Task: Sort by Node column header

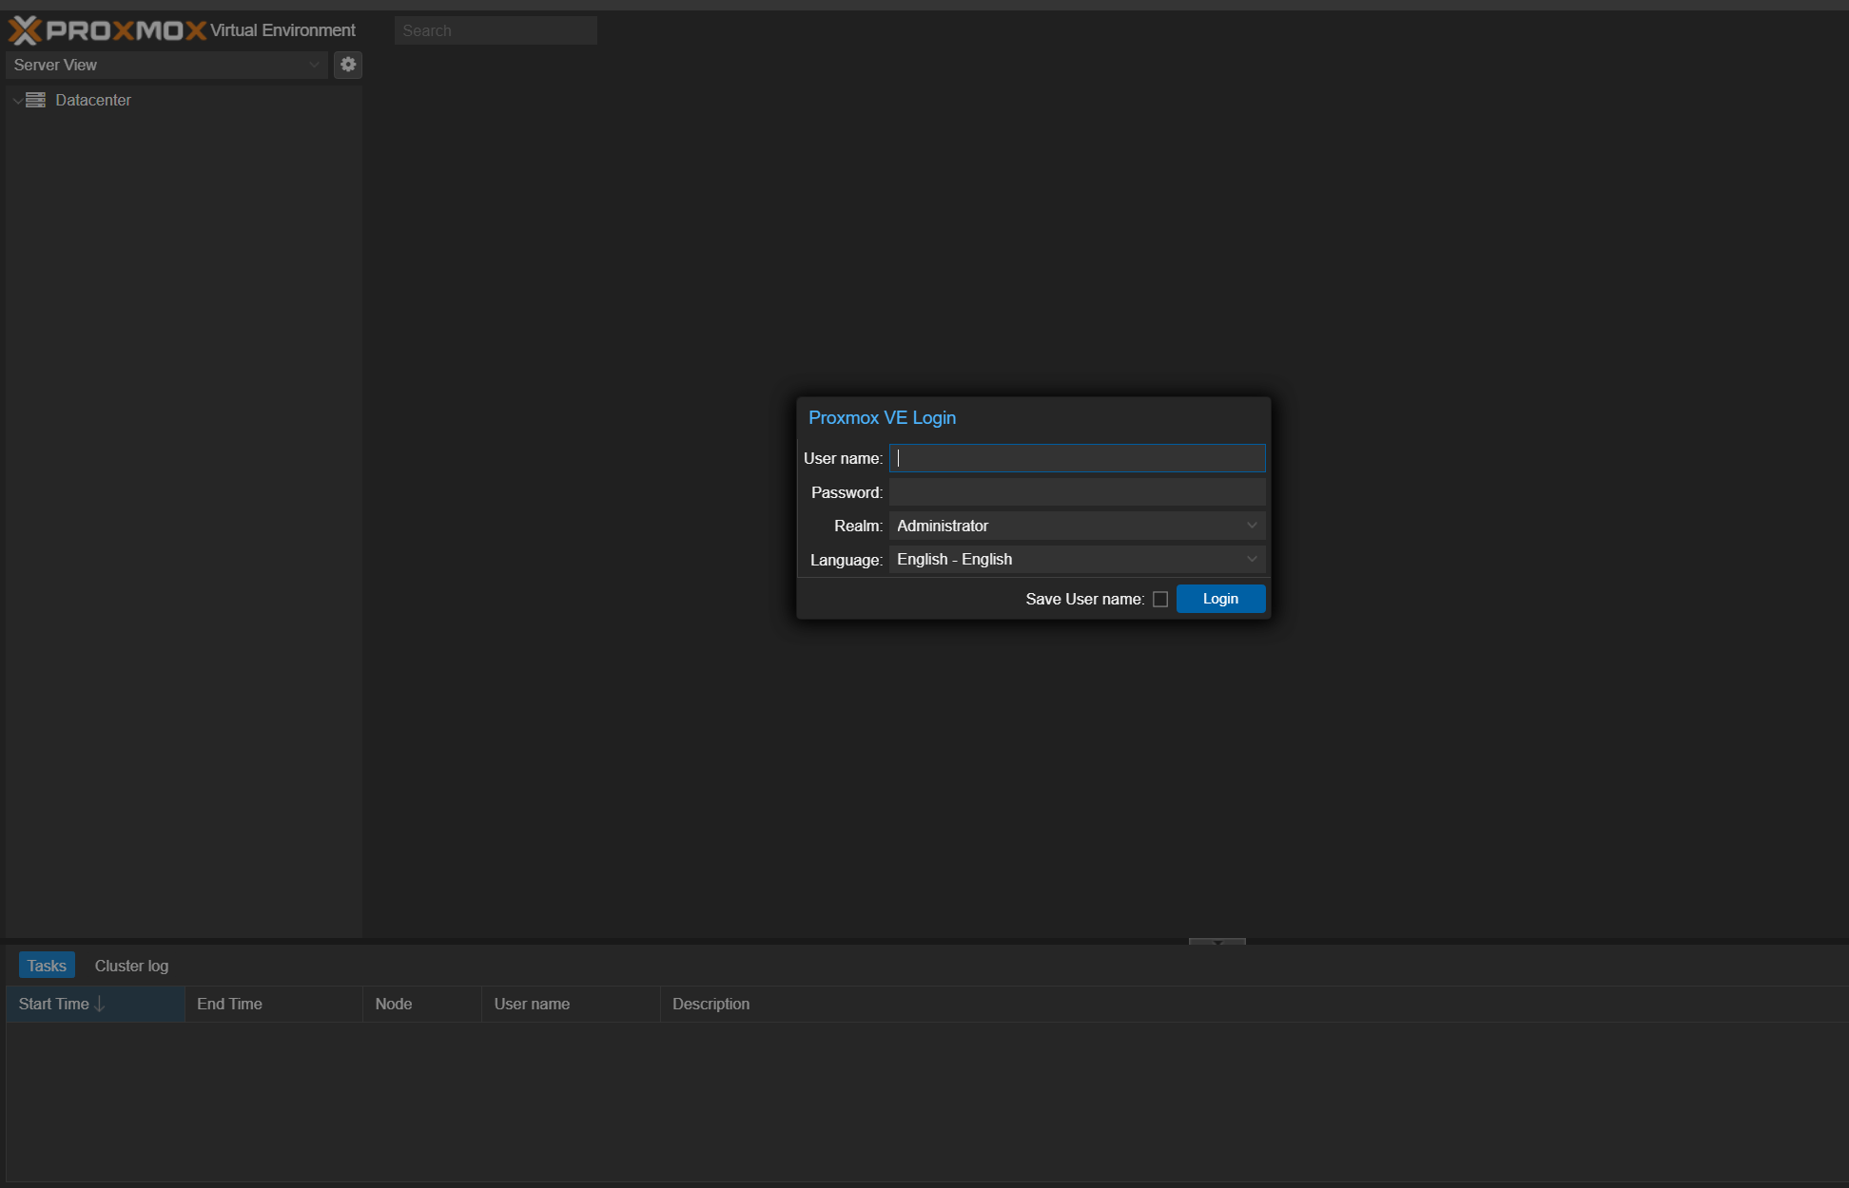Action: coord(422,1004)
